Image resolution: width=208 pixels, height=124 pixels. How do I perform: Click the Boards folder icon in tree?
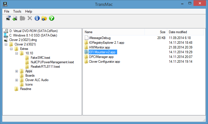(22, 76)
